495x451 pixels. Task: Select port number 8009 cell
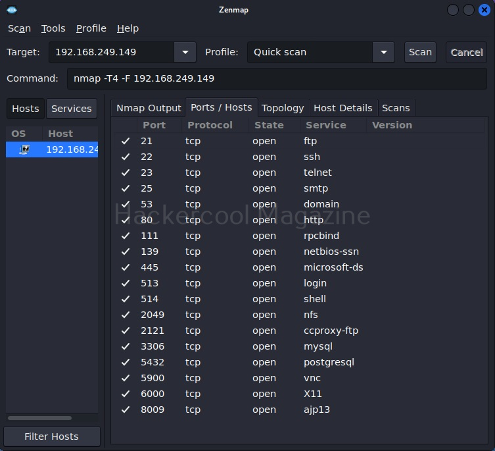tap(153, 410)
